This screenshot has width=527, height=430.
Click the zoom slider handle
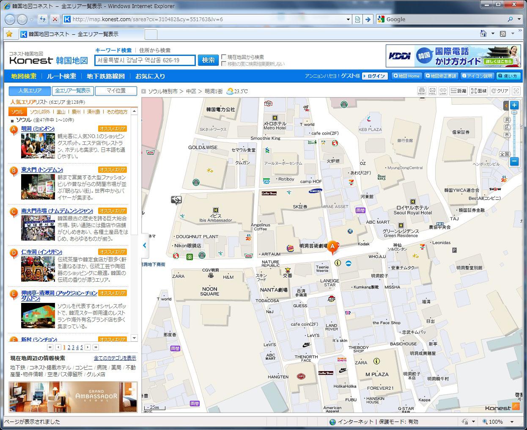pos(514,112)
